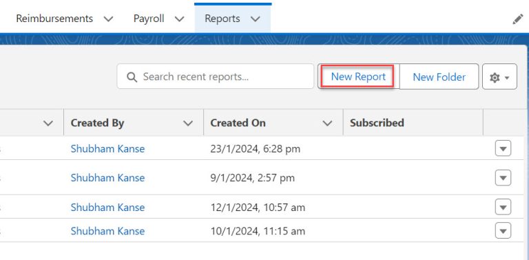This screenshot has width=529, height=260.
Task: Open row actions for 23/1/2024, 6:28 pm
Action: pyautogui.click(x=503, y=148)
